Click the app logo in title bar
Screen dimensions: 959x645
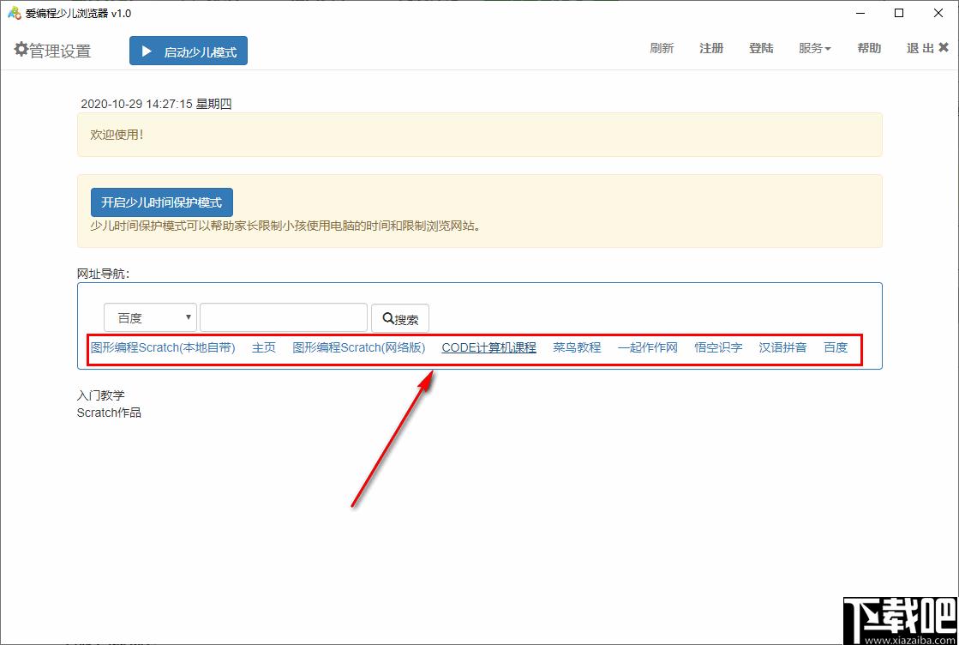pos(14,13)
